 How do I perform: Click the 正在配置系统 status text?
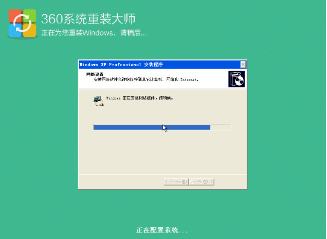click(162, 230)
